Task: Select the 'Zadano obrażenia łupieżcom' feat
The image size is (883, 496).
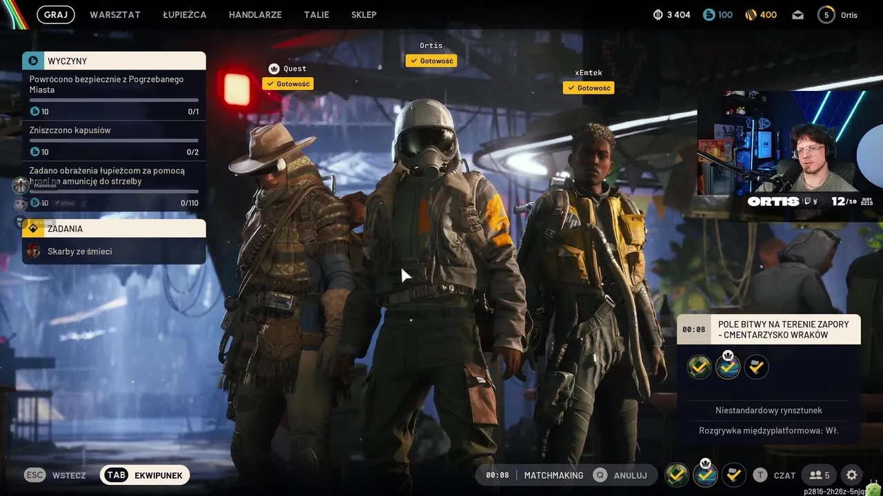Action: coord(114,186)
